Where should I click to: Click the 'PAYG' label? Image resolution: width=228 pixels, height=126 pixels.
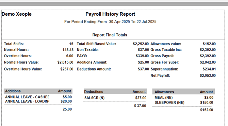pos(82,56)
